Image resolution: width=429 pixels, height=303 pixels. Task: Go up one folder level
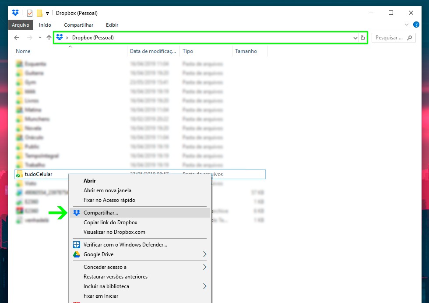click(x=49, y=38)
